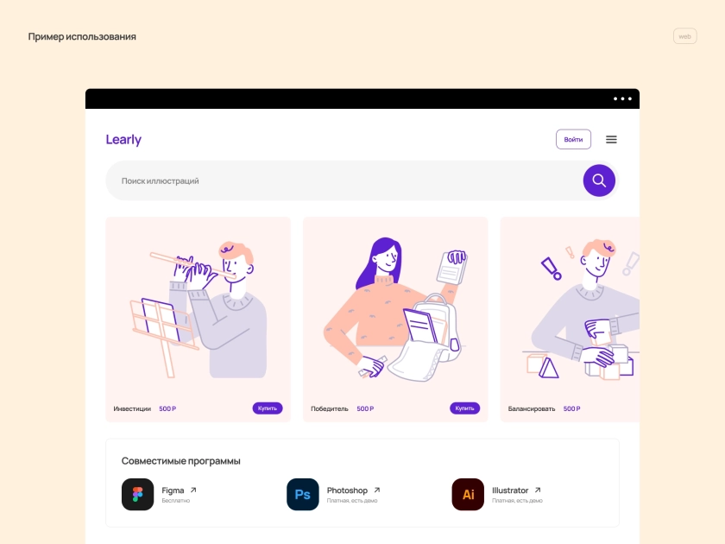Open the Photoshop program link text
Image resolution: width=725 pixels, height=544 pixels.
click(x=347, y=490)
